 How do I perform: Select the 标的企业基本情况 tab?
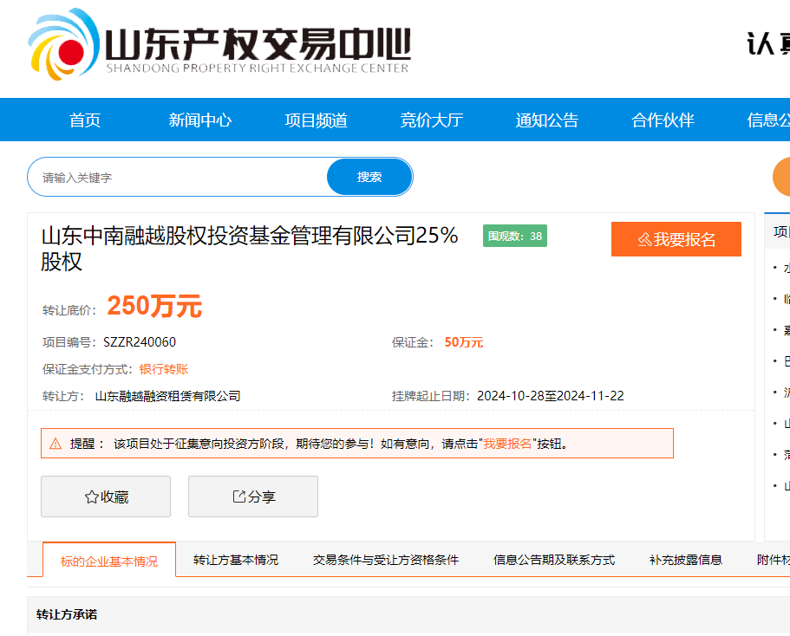tap(108, 561)
